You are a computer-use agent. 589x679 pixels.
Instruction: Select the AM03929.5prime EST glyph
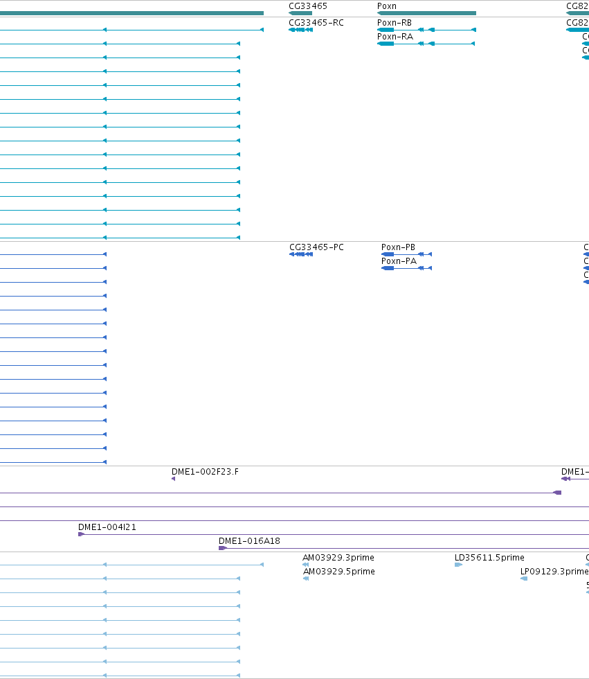[x=306, y=579]
